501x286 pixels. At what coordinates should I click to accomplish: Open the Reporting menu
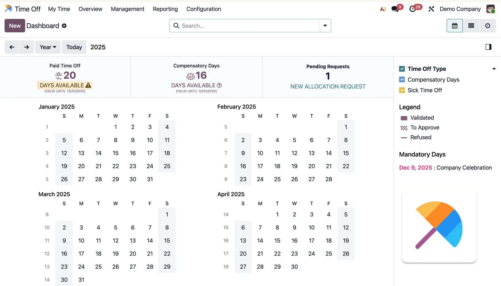[x=165, y=9]
